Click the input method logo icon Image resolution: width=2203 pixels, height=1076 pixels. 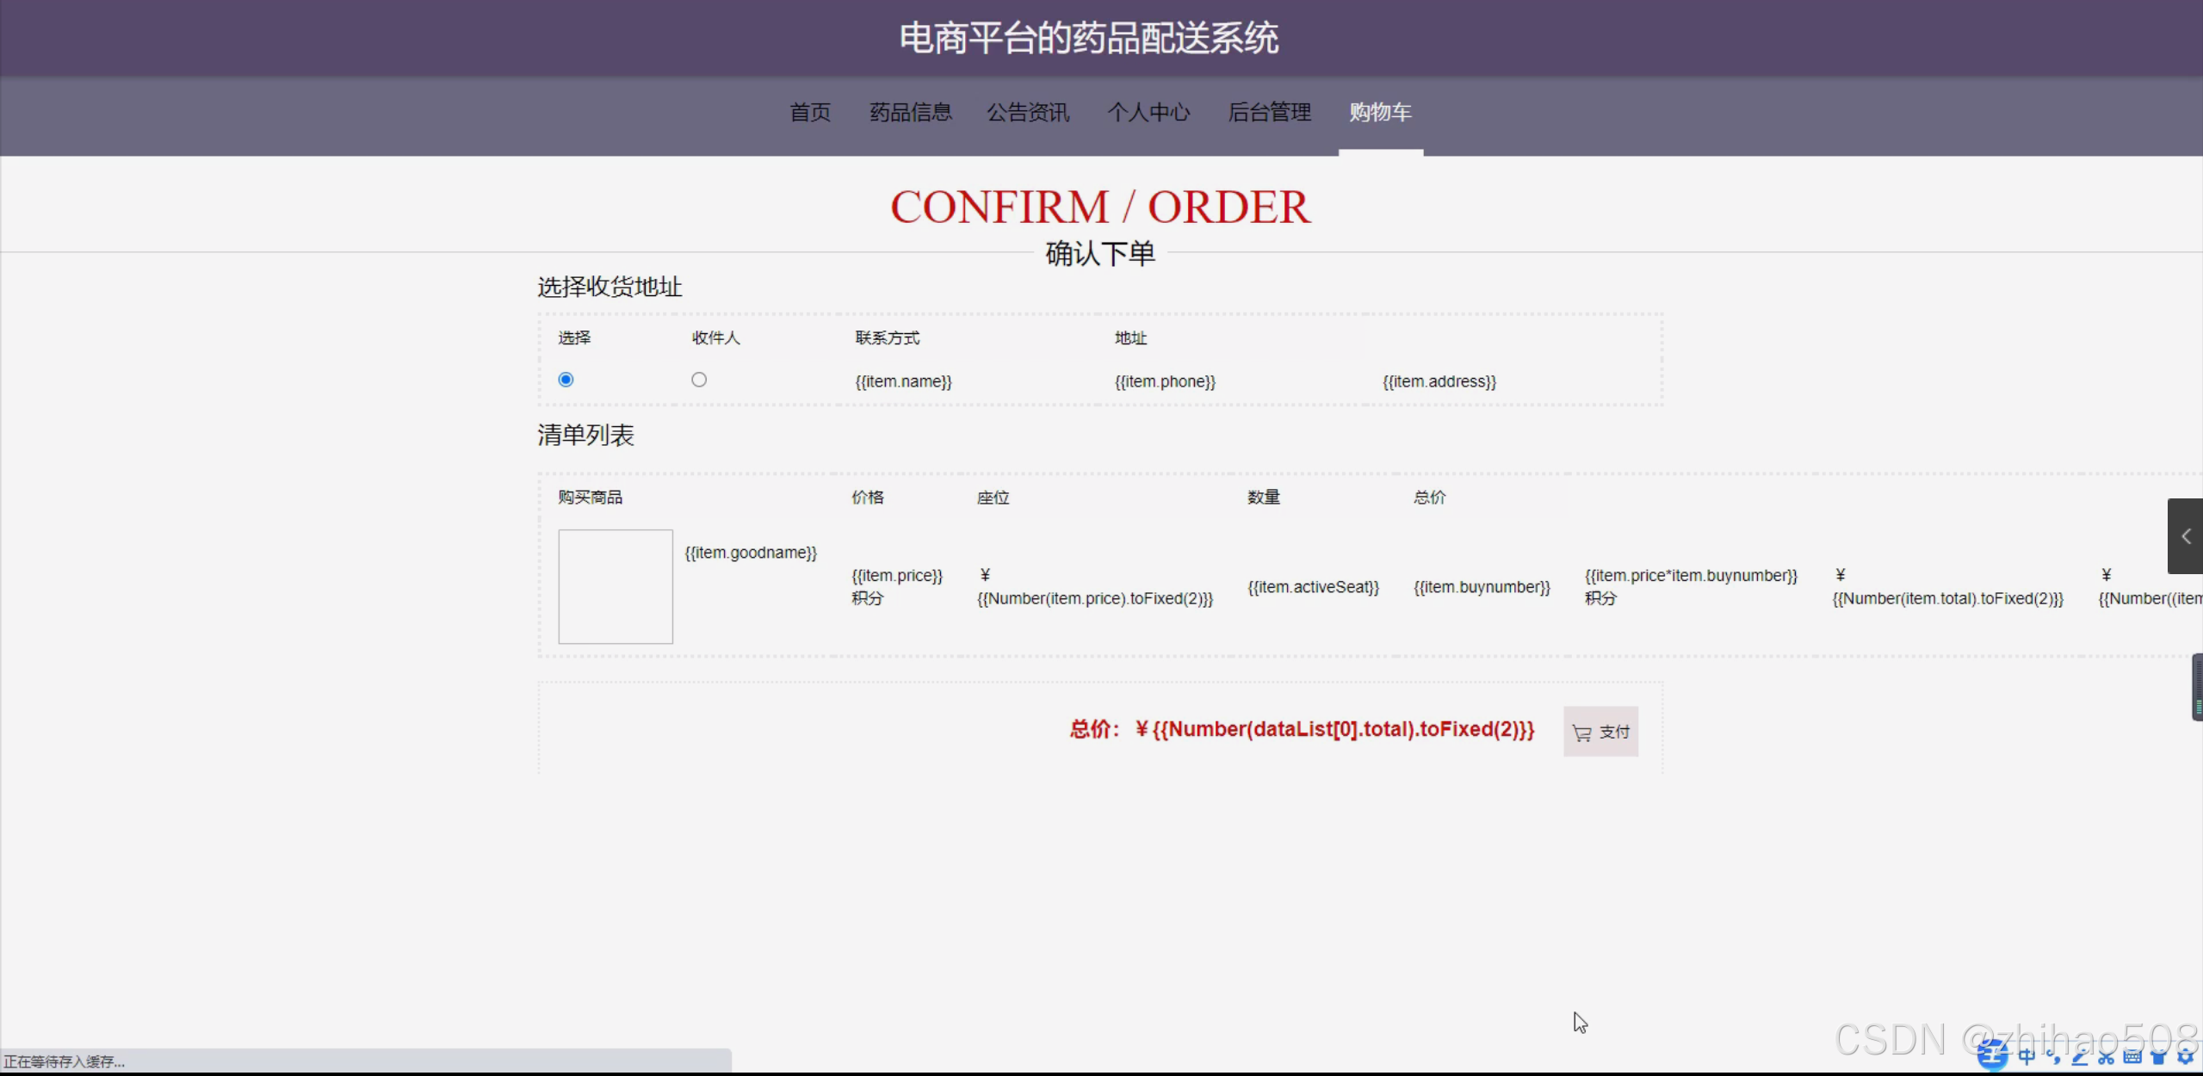pos(1992,1055)
